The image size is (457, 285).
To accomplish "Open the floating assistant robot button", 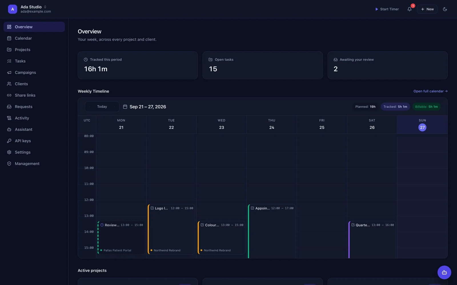I will (x=444, y=272).
